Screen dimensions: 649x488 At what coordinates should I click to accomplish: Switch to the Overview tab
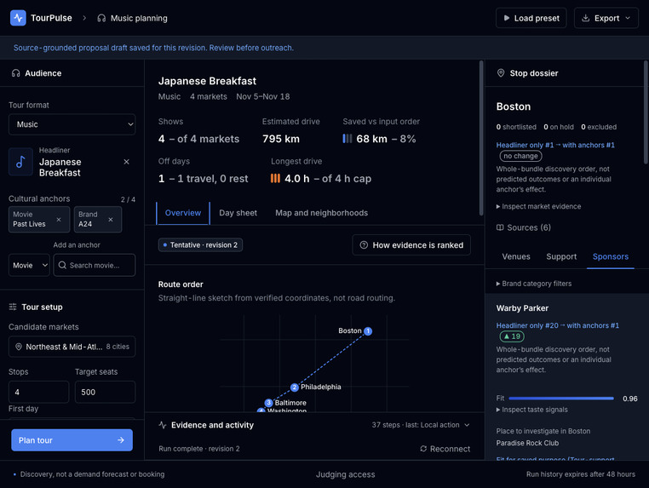[x=183, y=213]
